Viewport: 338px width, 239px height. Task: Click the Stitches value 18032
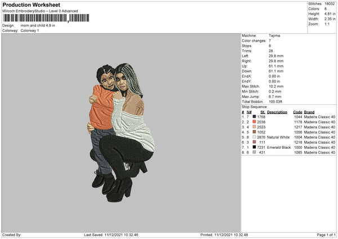tap(330, 4)
